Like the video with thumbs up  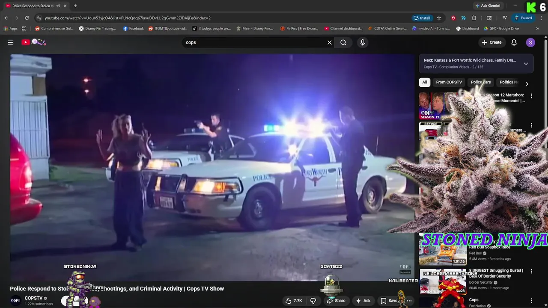click(x=294, y=301)
